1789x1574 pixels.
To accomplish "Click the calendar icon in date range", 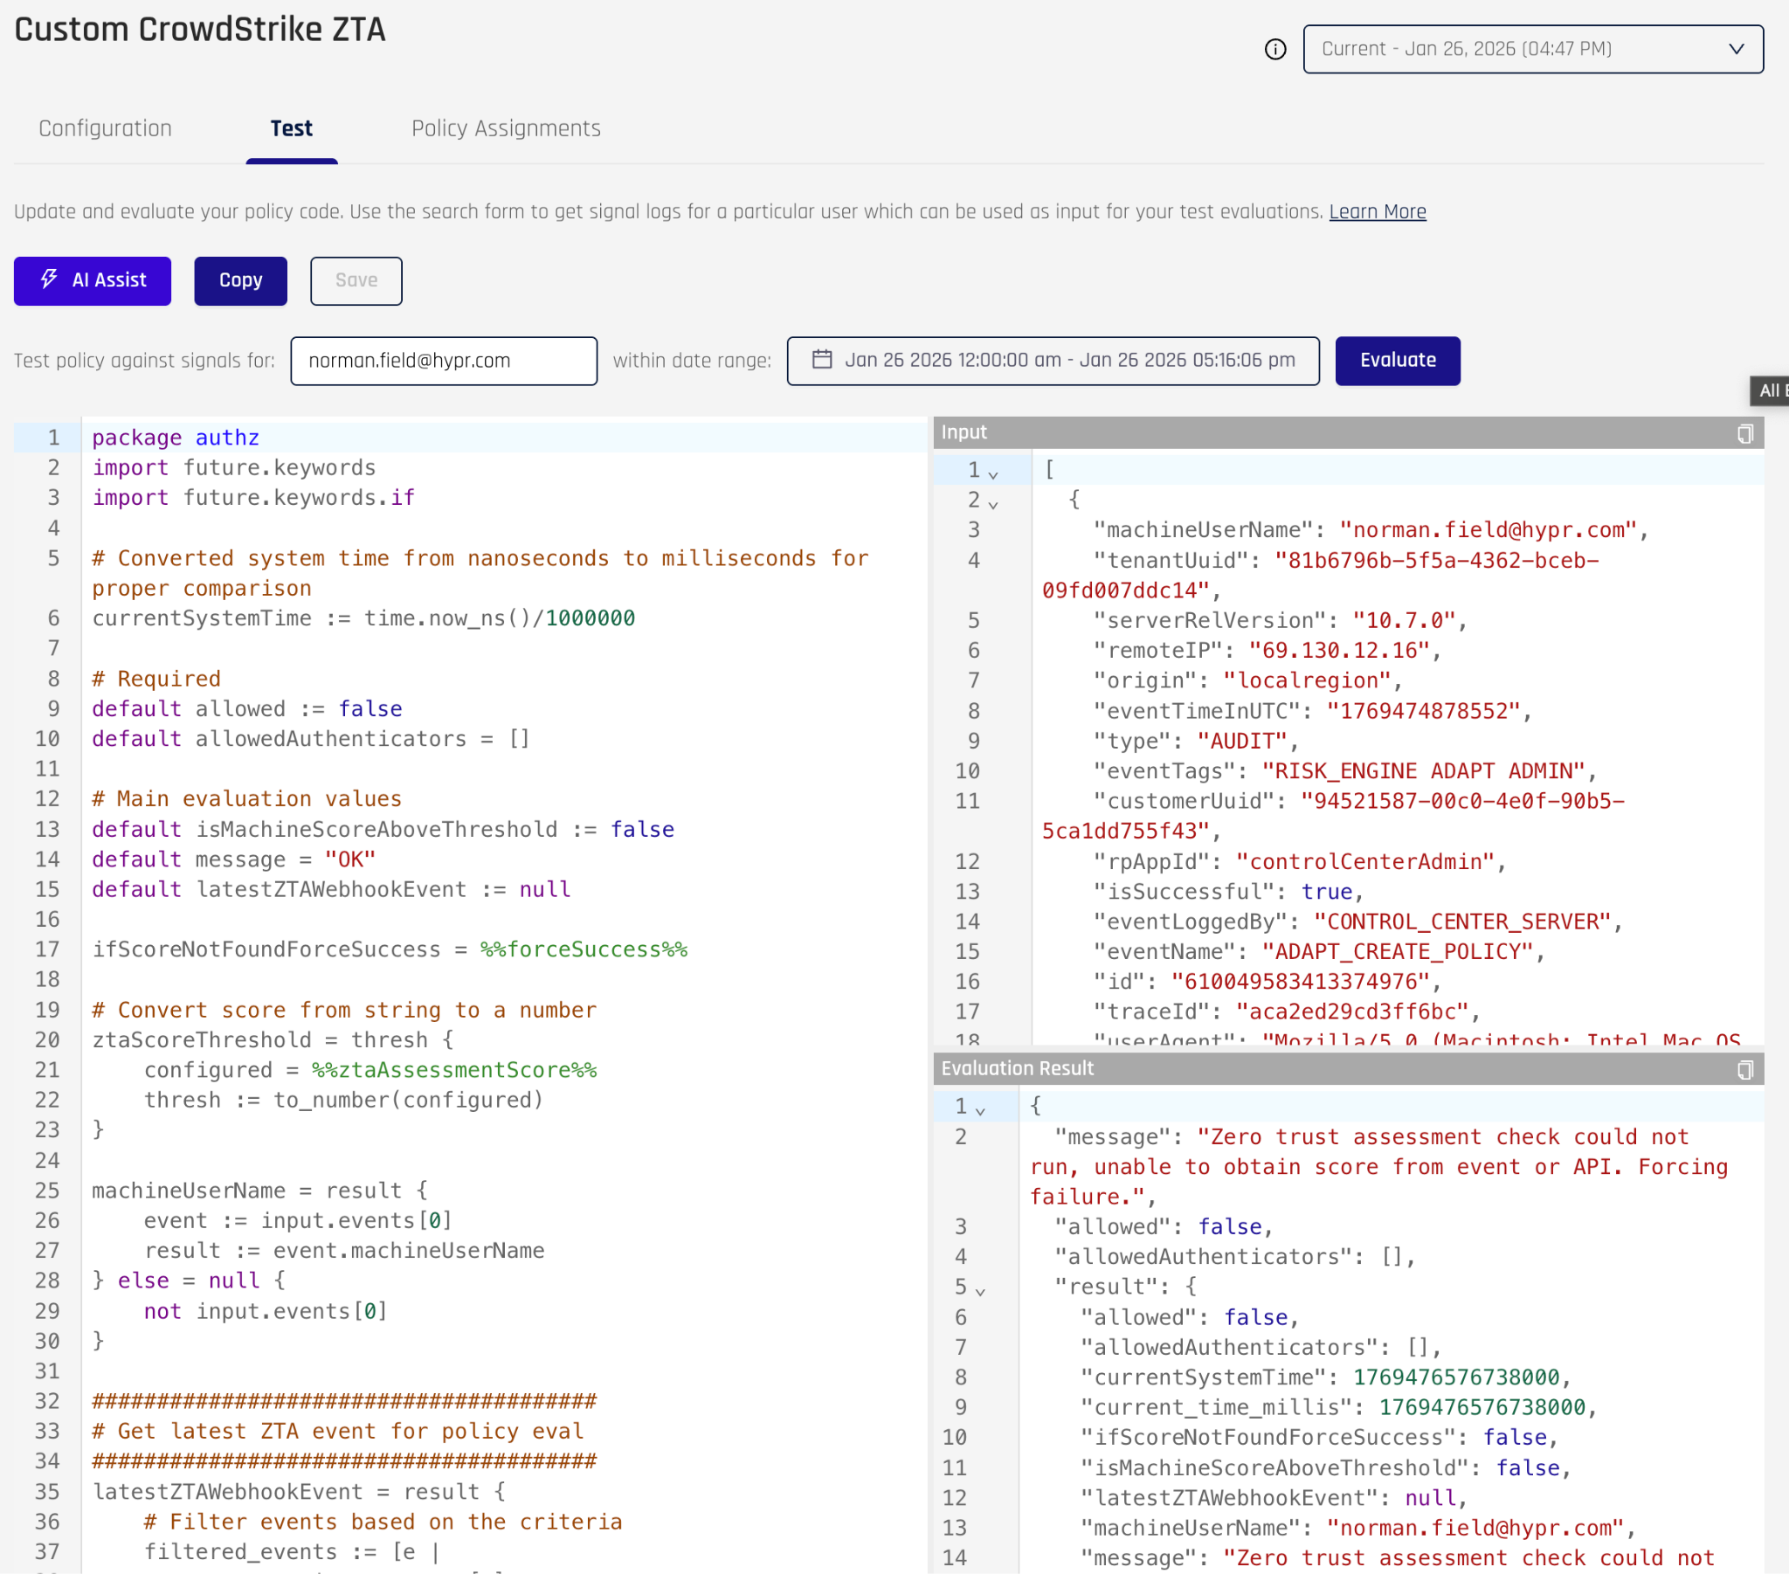I will pos(822,360).
